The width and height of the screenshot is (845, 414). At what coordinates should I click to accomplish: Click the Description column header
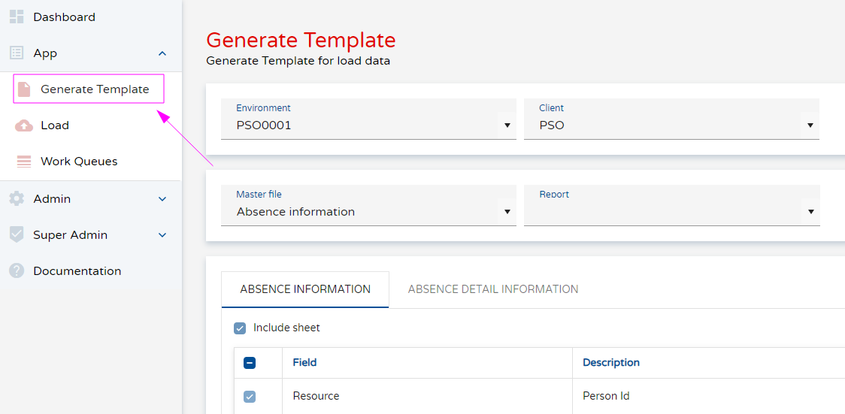(x=611, y=362)
